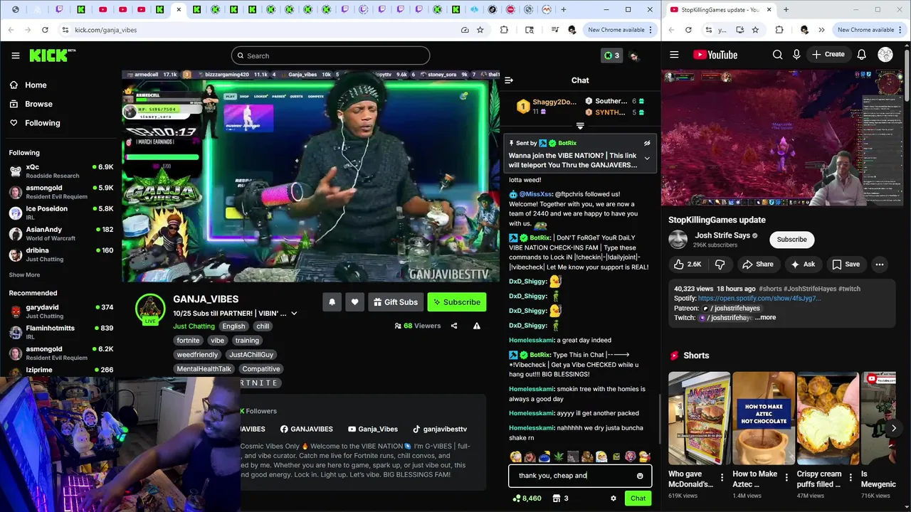
Task: Expand YouTube description with ...more
Action: (765, 318)
